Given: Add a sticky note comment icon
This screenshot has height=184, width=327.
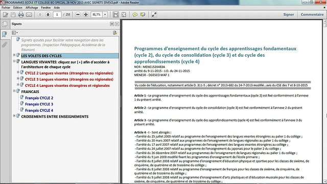Looking at the screenshot, I should click(x=135, y=15).
